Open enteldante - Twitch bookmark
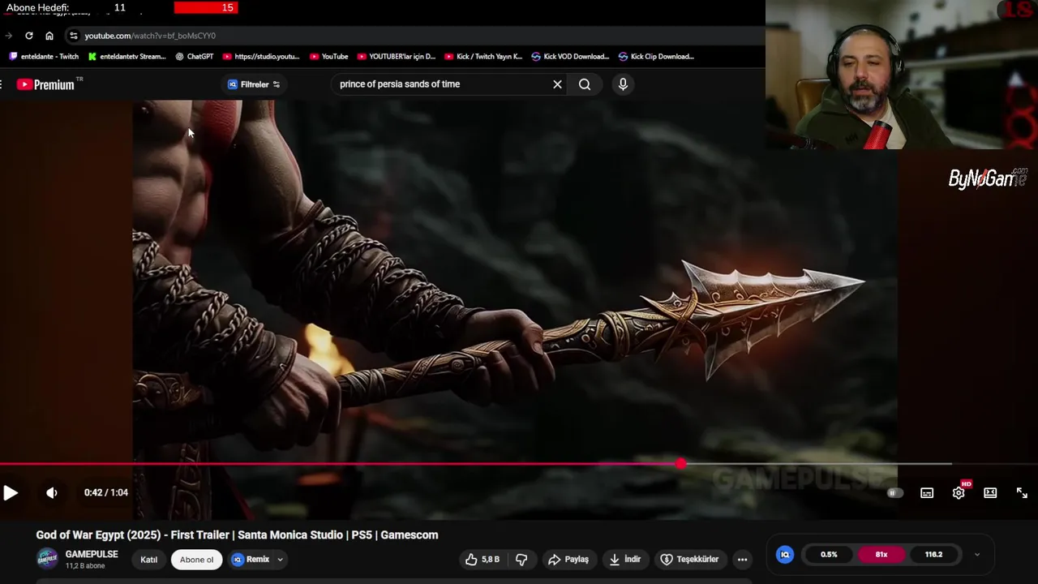Screen dimensions: 1038x584 click(44, 57)
